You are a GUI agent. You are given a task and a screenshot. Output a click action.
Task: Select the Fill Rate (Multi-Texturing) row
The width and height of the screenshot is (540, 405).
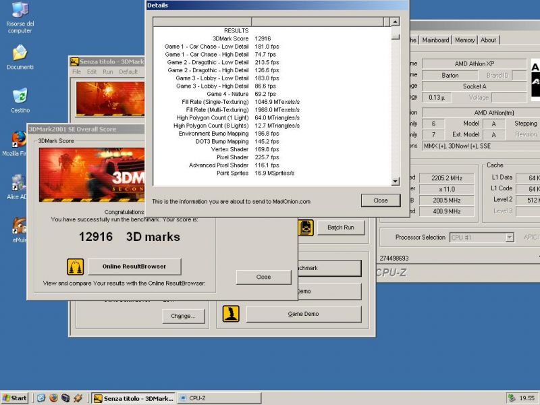coord(272,110)
